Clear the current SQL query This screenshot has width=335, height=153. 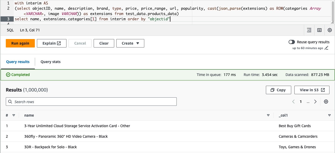click(104, 43)
